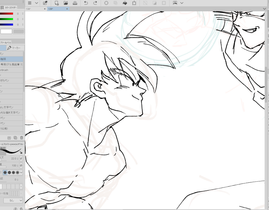The height and width of the screenshot is (210, 269).
Task: Click the sub tool list scrollbar
Action: click(x=24, y=71)
